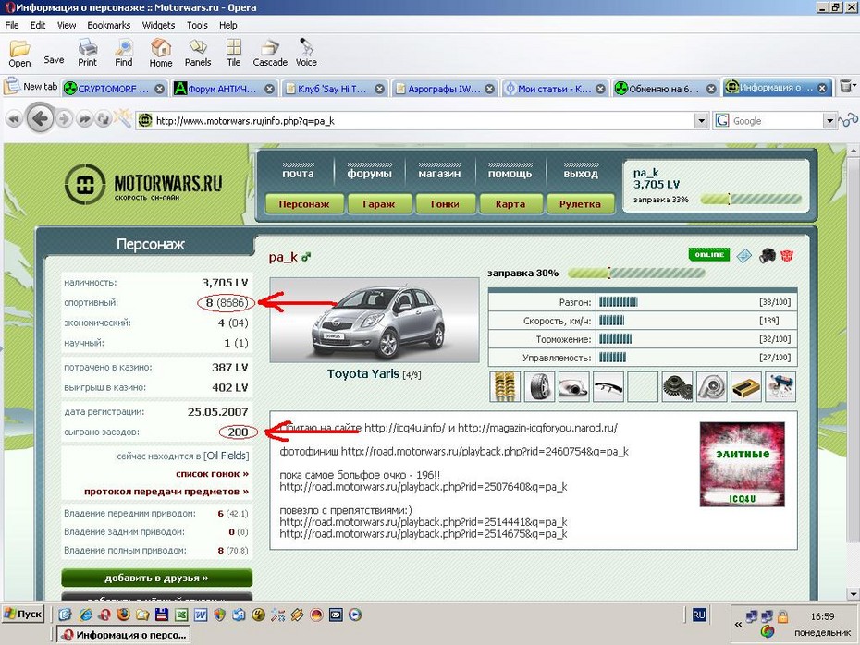Image resolution: width=860 pixels, height=645 pixels.
Task: Click the Персонаж navigation button
Action: (304, 204)
